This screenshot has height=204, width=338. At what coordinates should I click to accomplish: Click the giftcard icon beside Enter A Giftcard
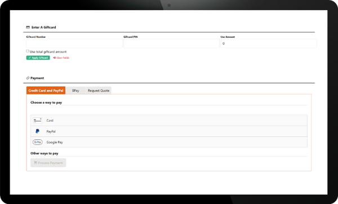28,28
